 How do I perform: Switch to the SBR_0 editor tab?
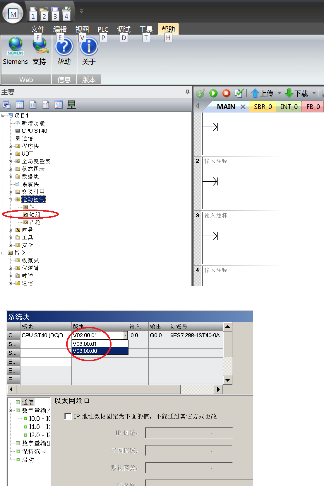coord(263,107)
